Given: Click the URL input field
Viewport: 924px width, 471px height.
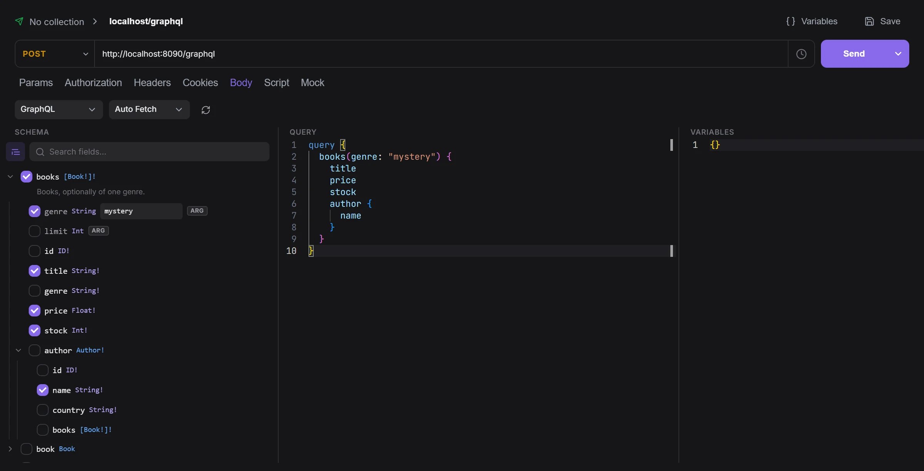Looking at the screenshot, I should pos(441,54).
